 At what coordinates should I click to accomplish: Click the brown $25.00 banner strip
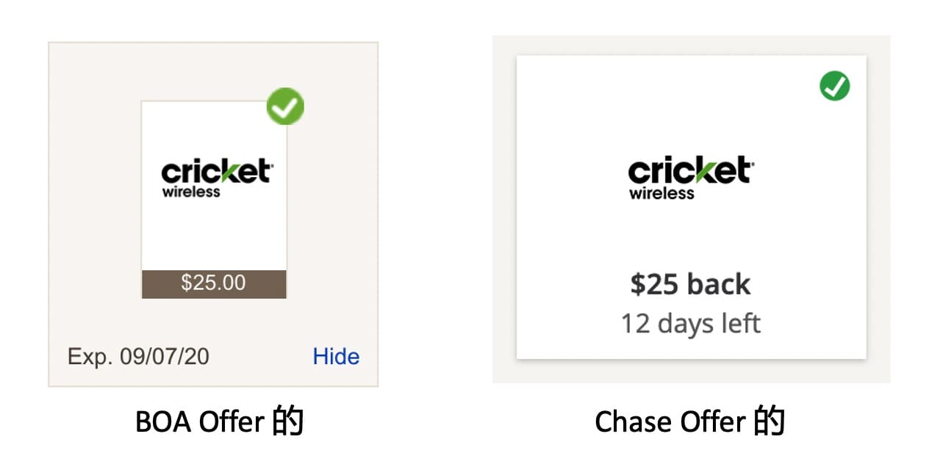click(x=213, y=283)
